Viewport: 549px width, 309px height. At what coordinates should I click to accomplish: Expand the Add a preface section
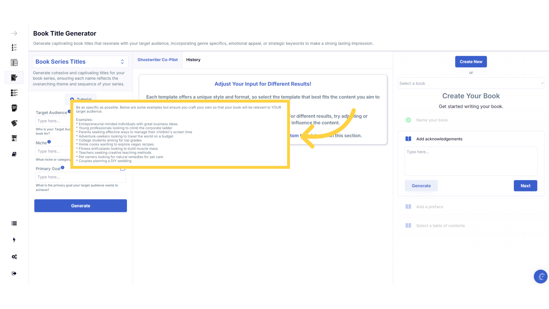(429, 207)
